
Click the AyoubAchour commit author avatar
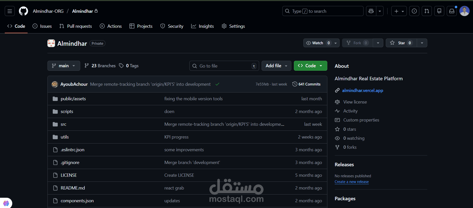click(x=55, y=84)
